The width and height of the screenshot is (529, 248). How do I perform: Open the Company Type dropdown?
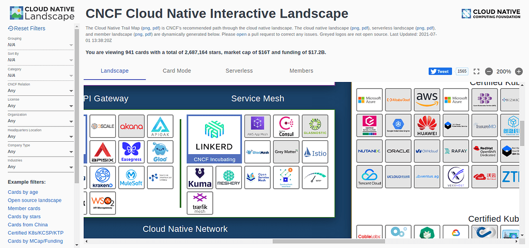[x=40, y=152]
